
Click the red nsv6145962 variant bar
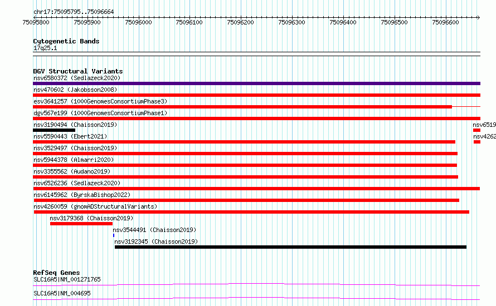click(246, 200)
